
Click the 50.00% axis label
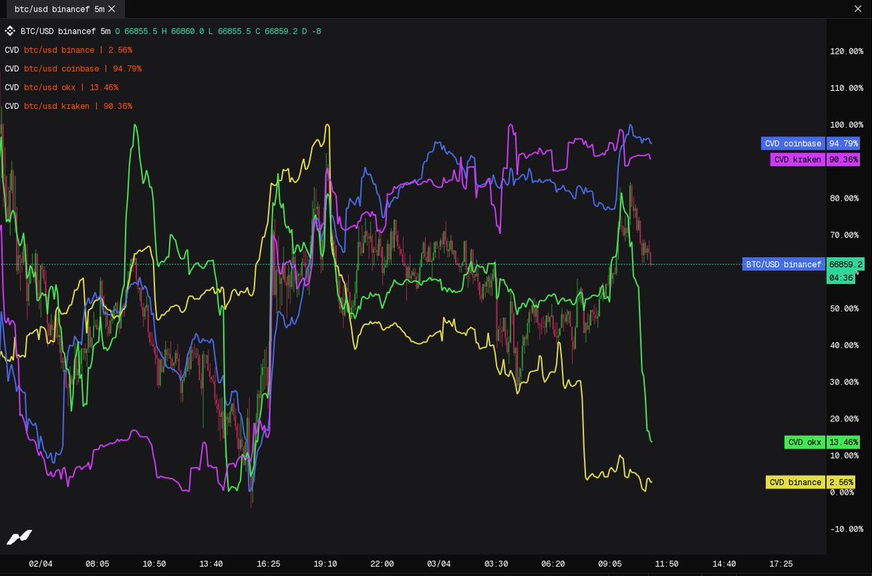pyautogui.click(x=846, y=309)
